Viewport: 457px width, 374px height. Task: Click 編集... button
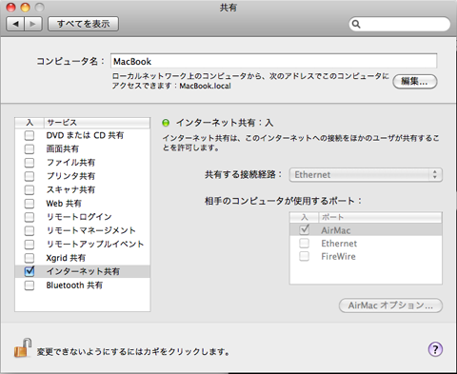point(415,82)
